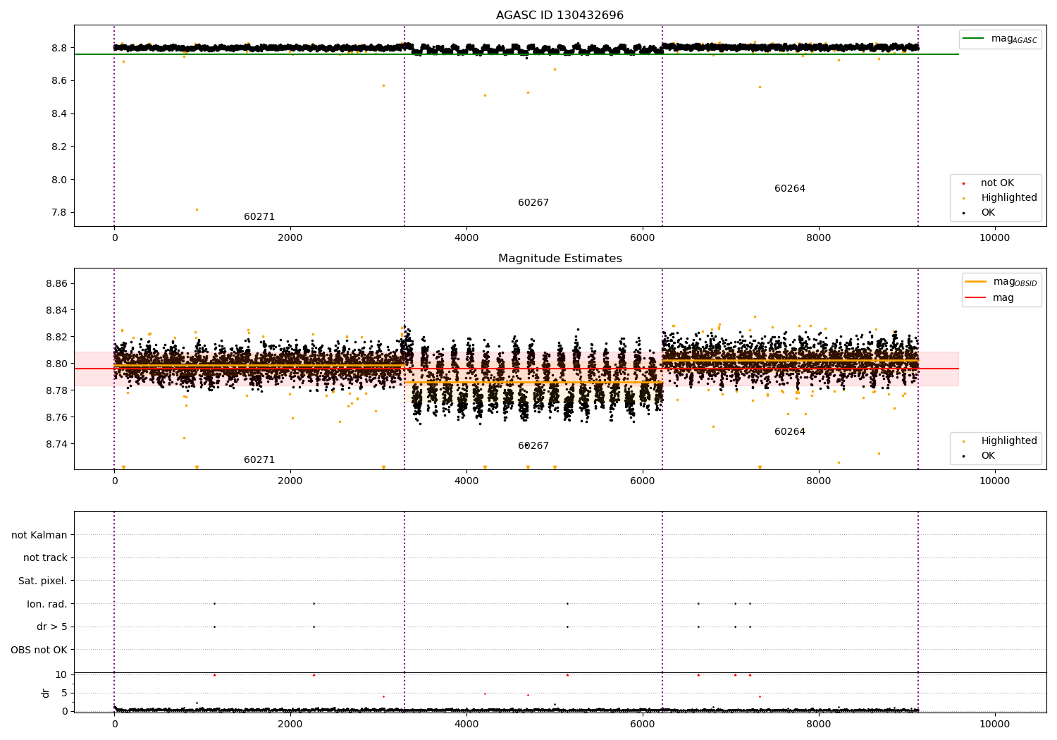Viewport: 1057px width, 740px height.
Task: Click the Magnitude Estimates subplot title
Action: [x=560, y=259]
